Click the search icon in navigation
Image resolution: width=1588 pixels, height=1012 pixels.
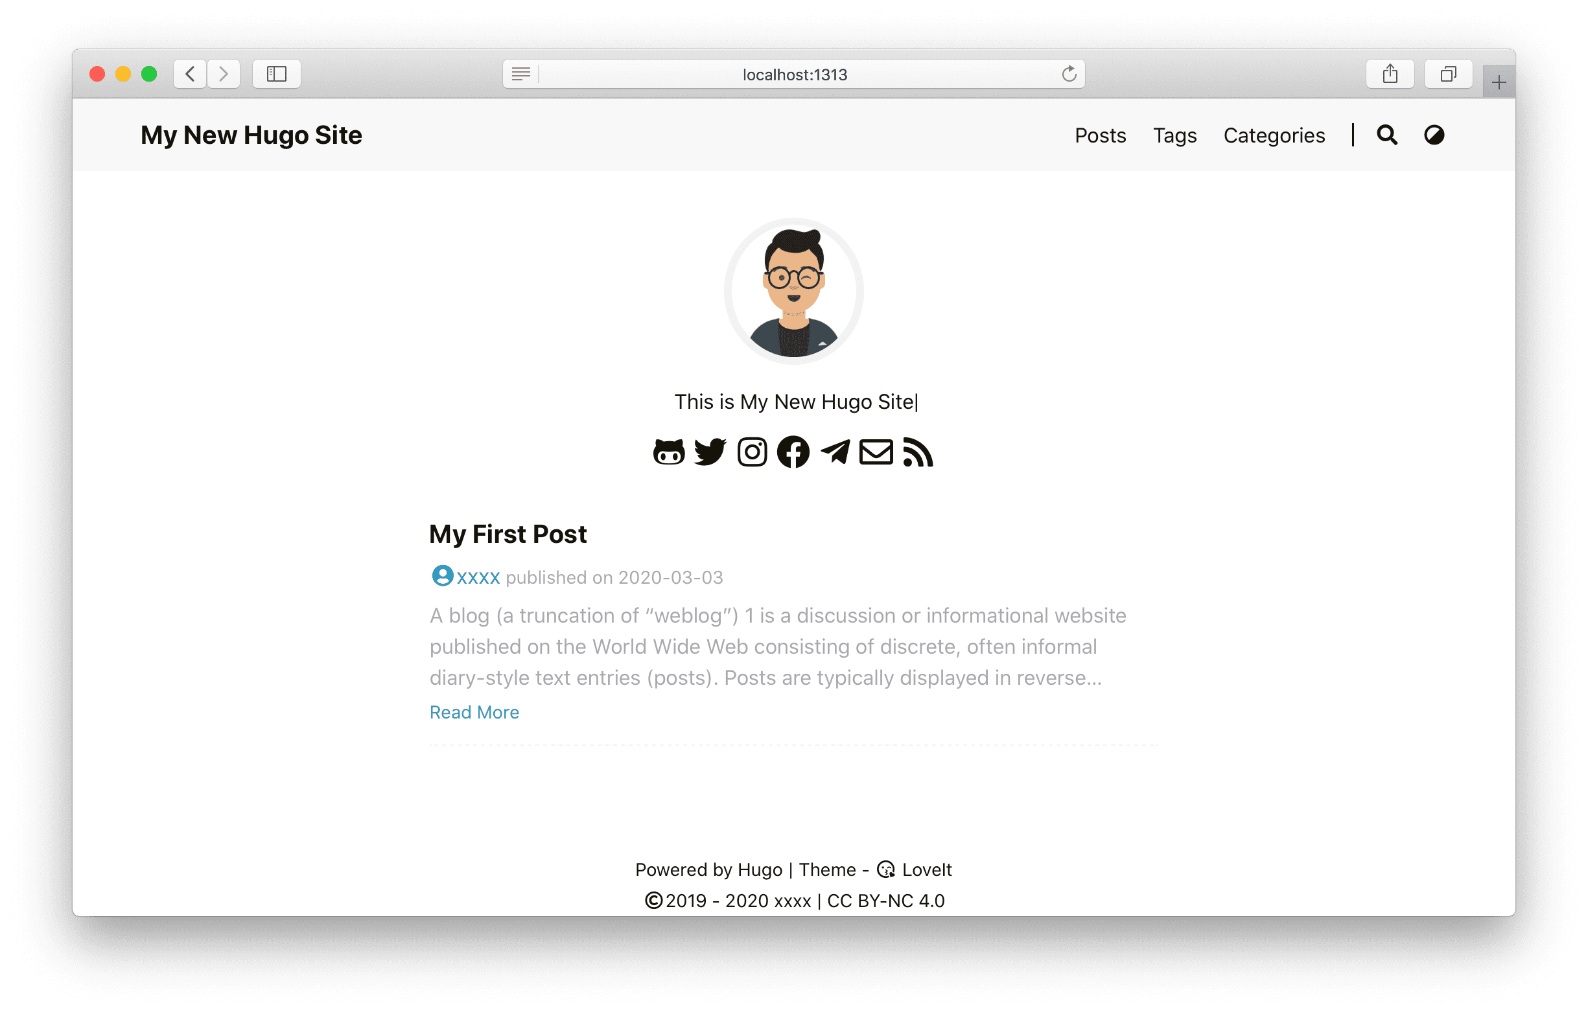click(x=1388, y=134)
